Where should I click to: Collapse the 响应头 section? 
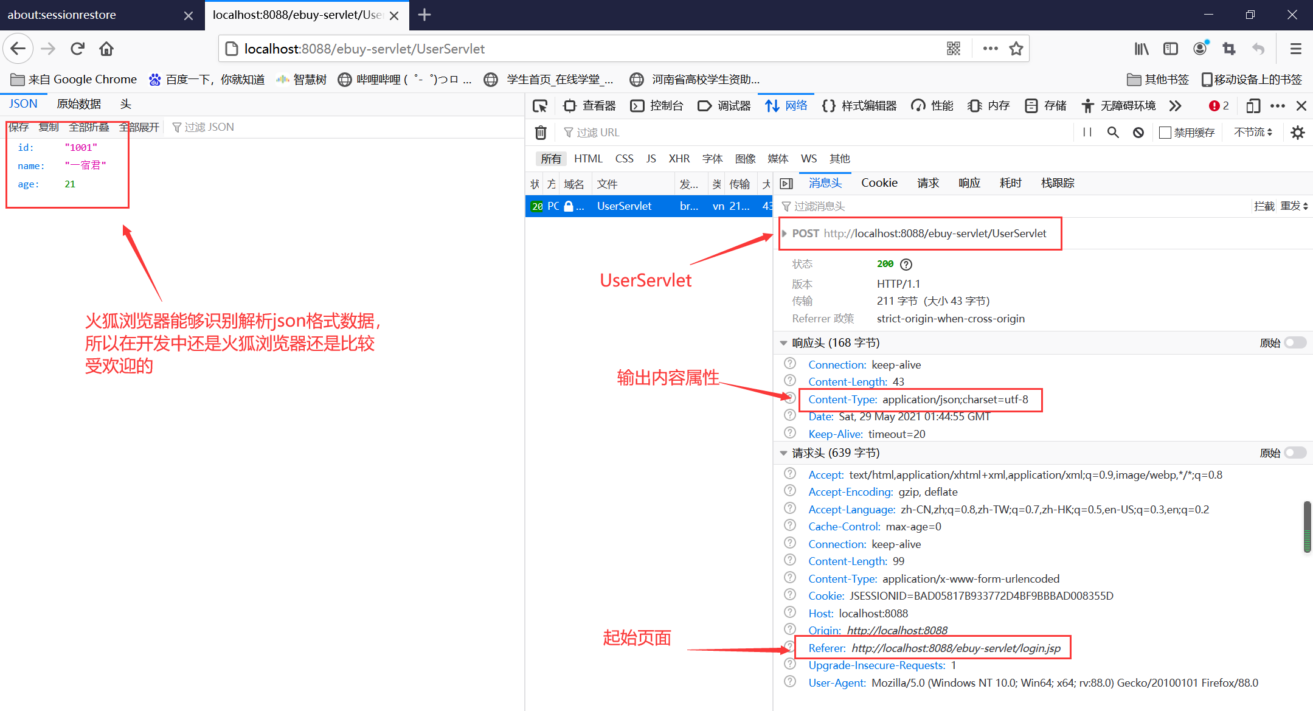click(x=784, y=343)
